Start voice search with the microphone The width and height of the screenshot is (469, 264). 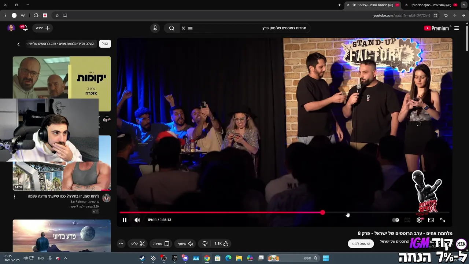click(155, 28)
